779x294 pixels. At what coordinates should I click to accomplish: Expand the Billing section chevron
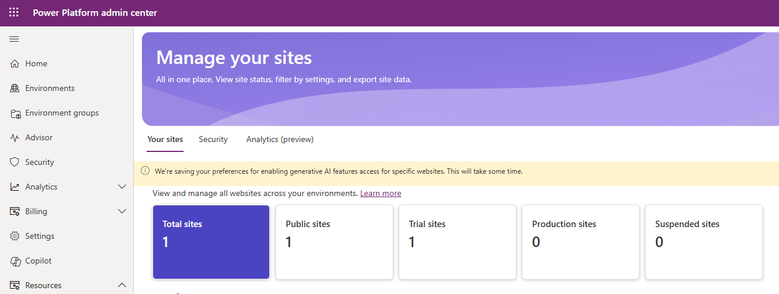coord(122,212)
